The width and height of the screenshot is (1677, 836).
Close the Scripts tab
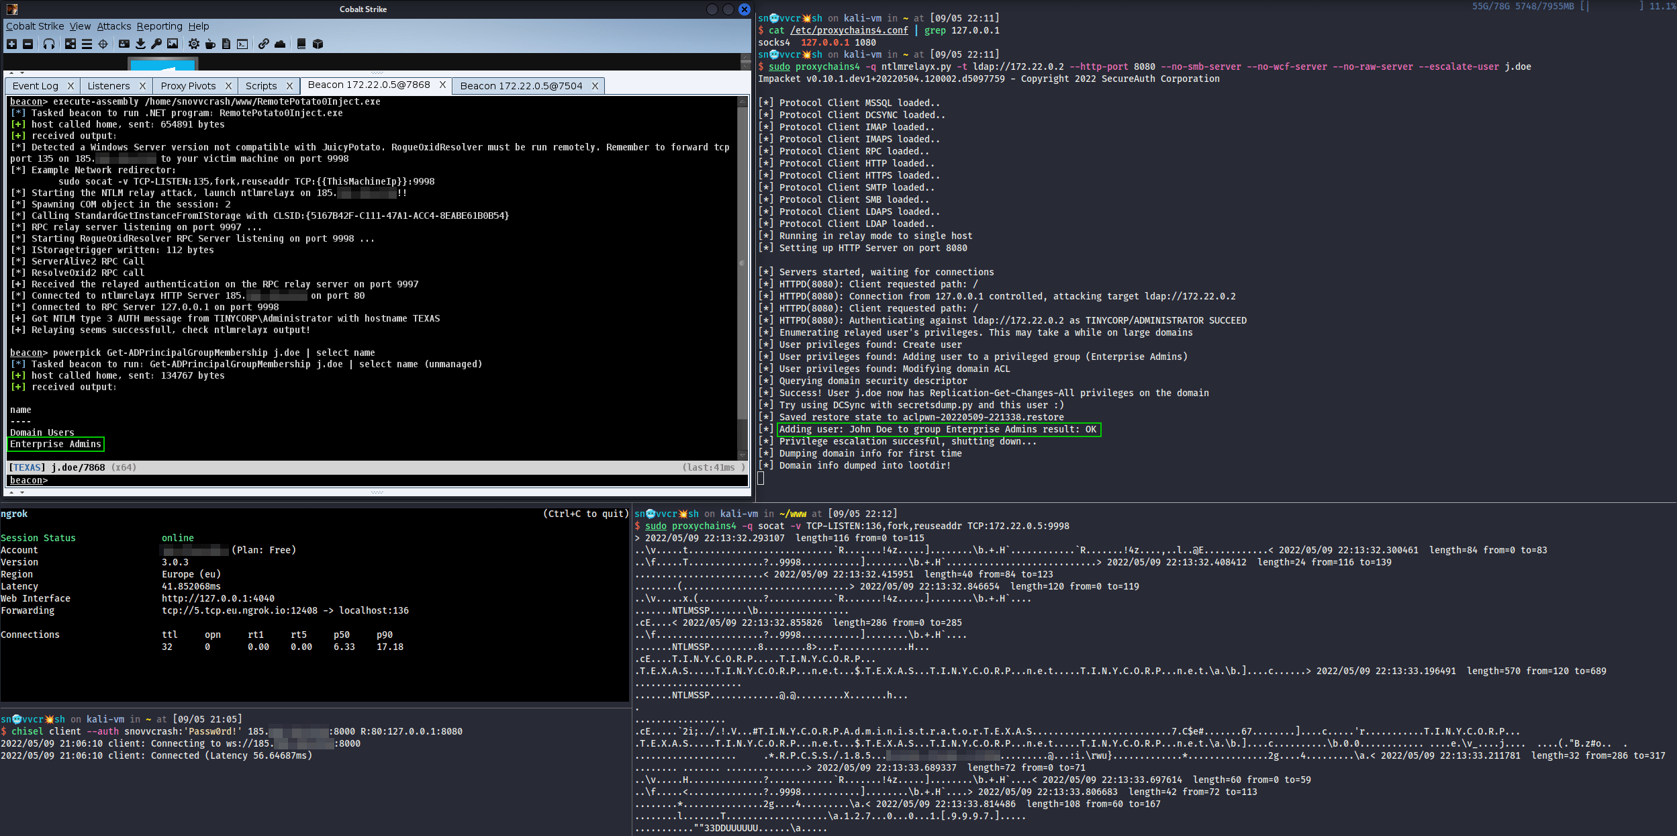(289, 86)
